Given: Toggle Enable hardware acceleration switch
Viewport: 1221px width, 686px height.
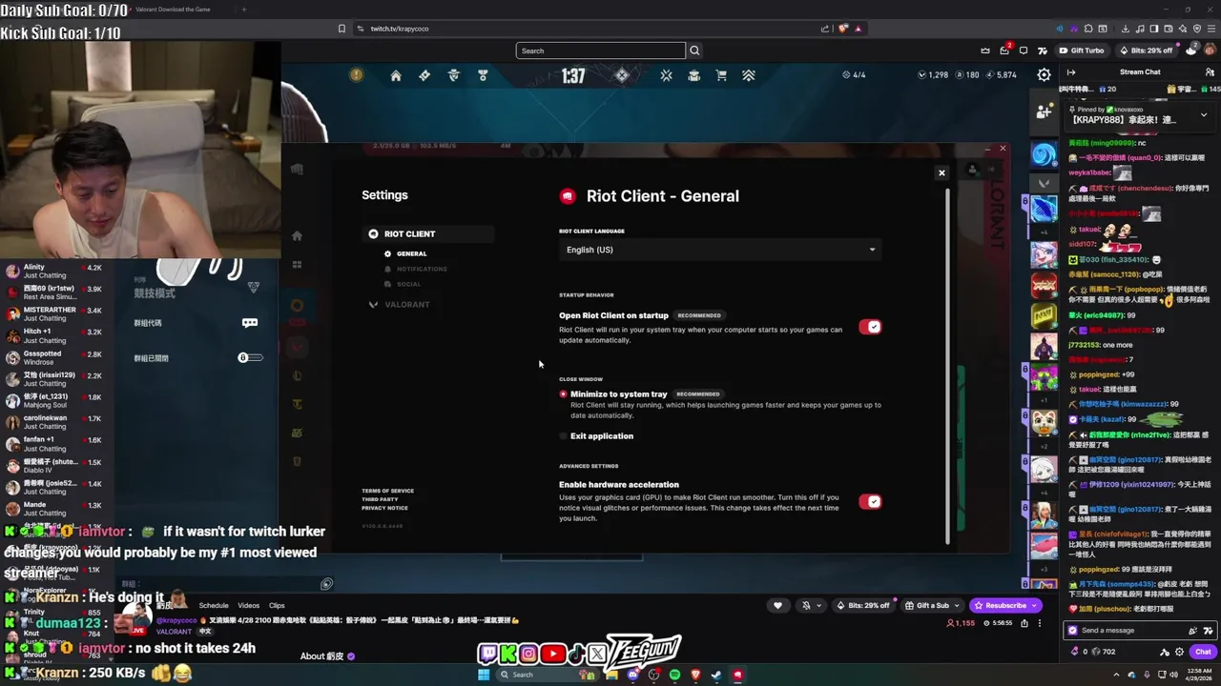Looking at the screenshot, I should [870, 501].
